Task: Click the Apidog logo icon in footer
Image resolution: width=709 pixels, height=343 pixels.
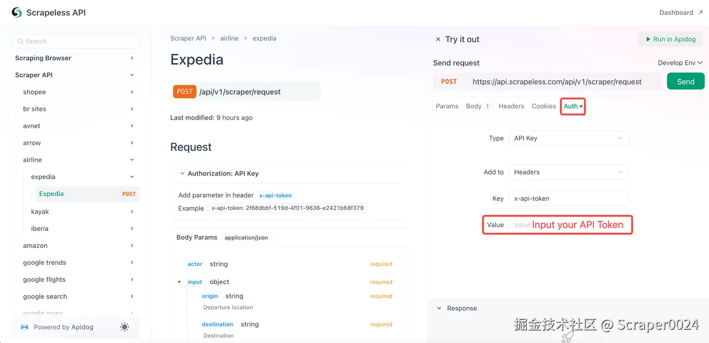Action: point(24,327)
